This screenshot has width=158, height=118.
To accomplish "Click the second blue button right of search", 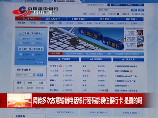I will coord(141,10).
